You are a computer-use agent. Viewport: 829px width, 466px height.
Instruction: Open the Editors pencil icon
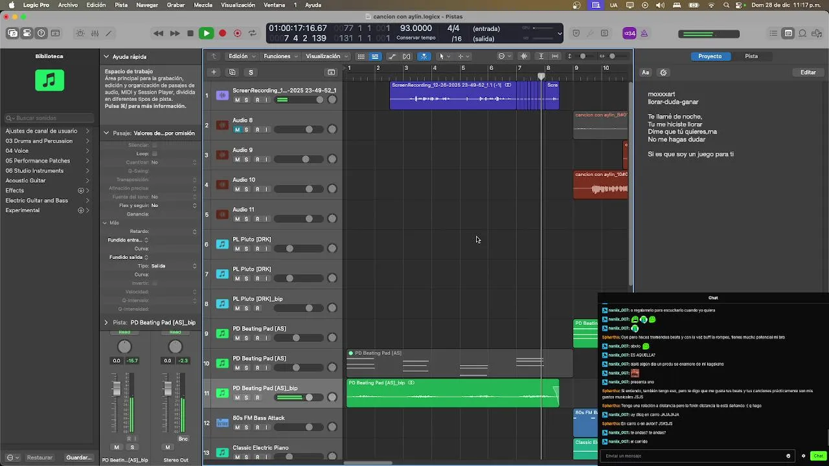[x=108, y=33]
